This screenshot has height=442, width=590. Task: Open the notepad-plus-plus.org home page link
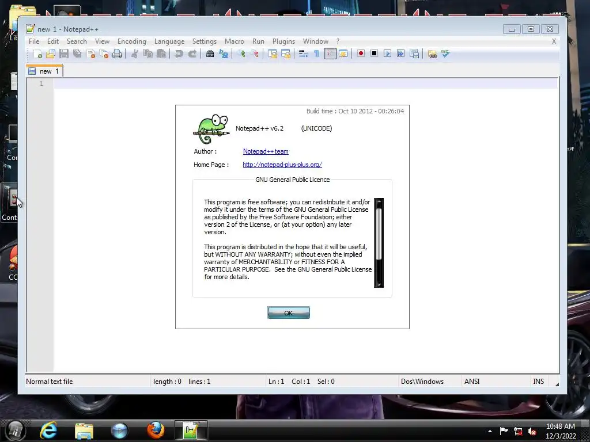(x=282, y=165)
